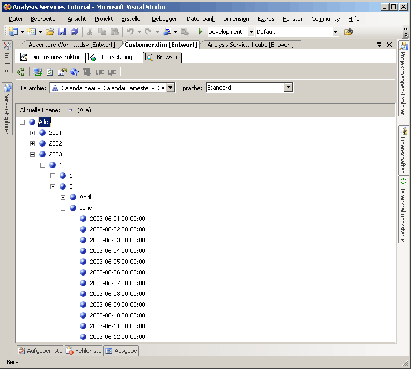Open the Sprache dropdown list
411x369 pixels.
pyautogui.click(x=289, y=88)
